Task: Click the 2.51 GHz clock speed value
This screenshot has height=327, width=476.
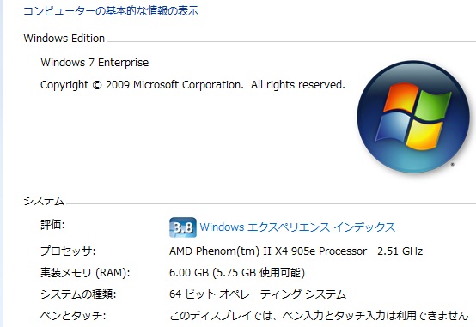Action: tap(400, 251)
